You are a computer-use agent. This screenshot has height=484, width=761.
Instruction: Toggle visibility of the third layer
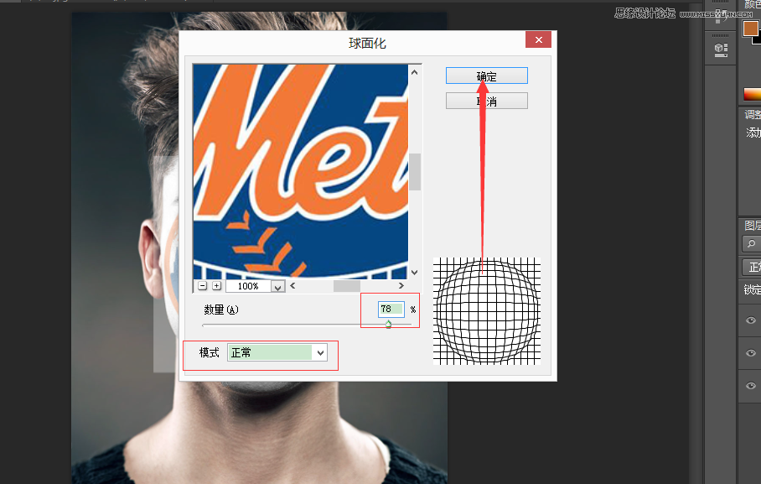[x=751, y=386]
